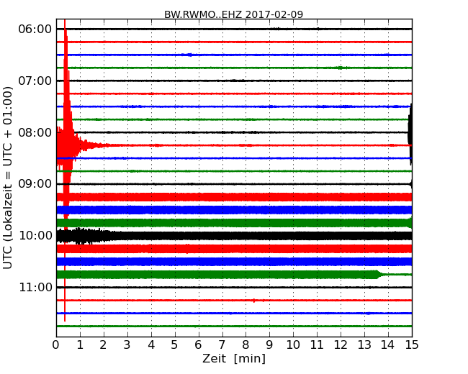The image size is (468, 374).
Task: Select the 10:00 time label
Action: pos(35,236)
